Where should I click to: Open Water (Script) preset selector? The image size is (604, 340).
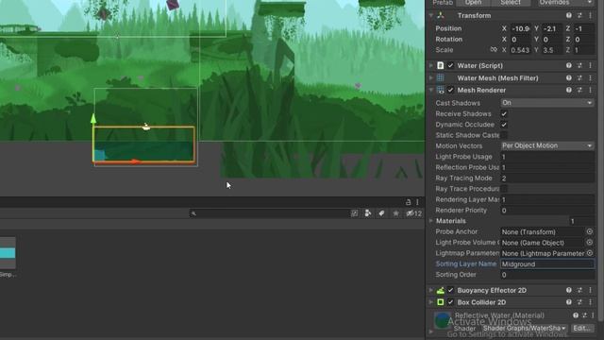click(579, 65)
